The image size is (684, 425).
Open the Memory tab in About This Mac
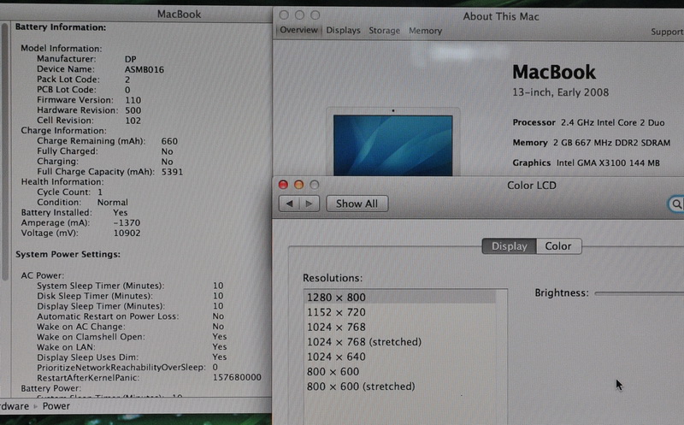tap(425, 31)
